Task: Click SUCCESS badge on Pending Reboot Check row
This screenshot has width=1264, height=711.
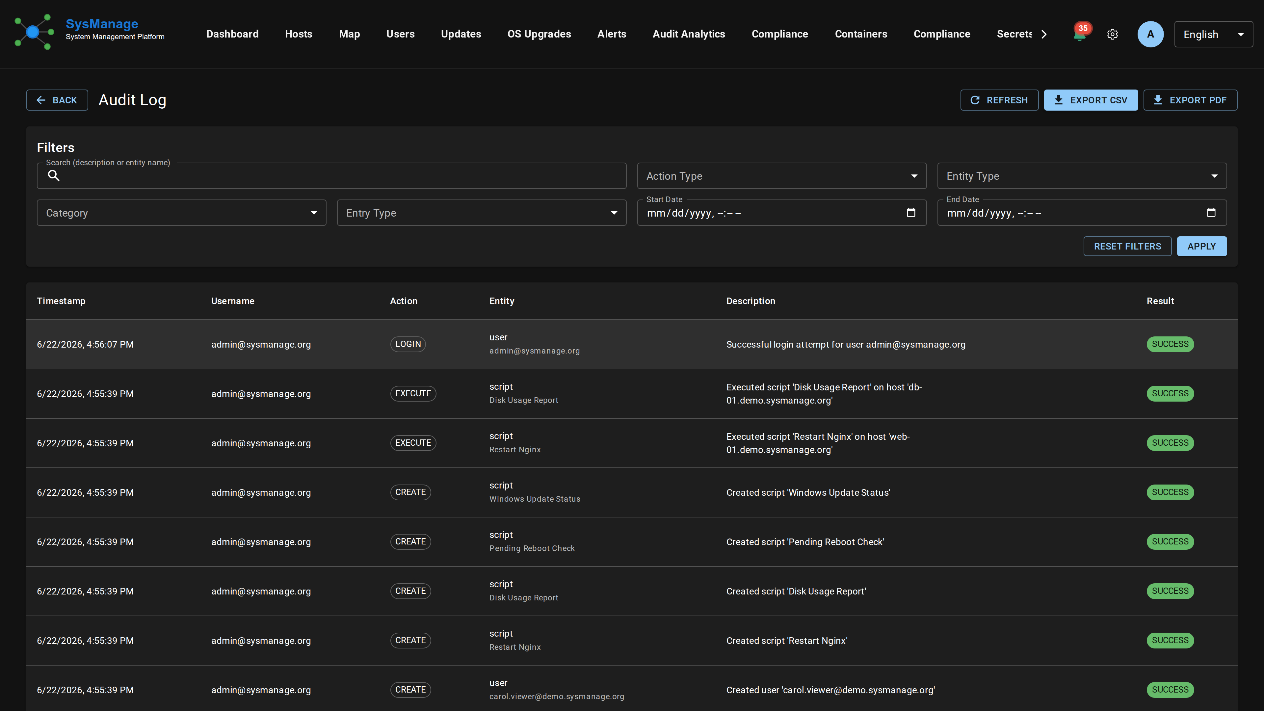Action: click(1170, 542)
